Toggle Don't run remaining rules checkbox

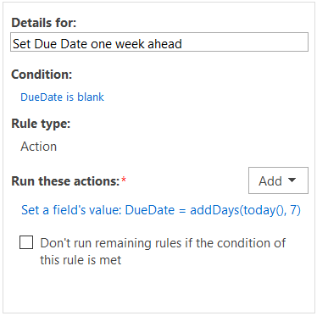pyautogui.click(x=26, y=242)
